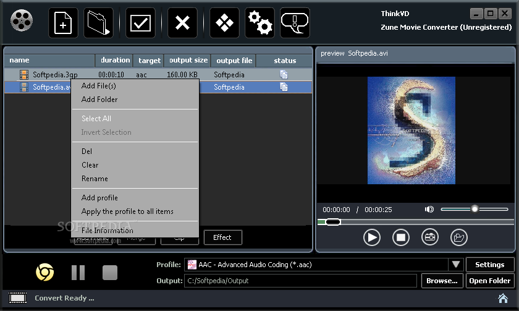Click the preview seek bar handle
Screen dimensions: 519x311
333,222
